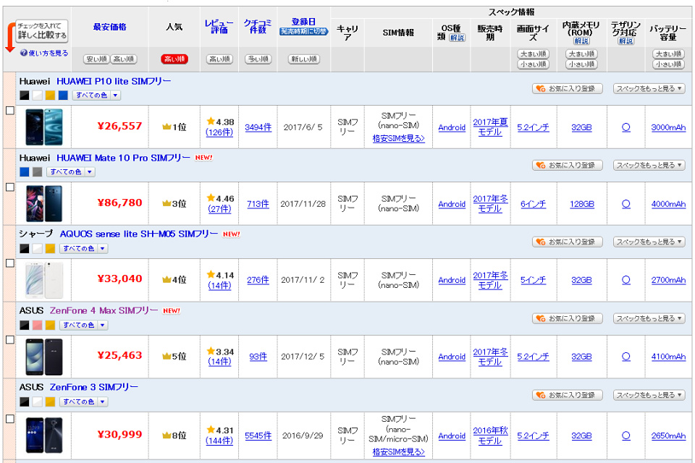Select white color swatch for AQUOS sense lite
This screenshot has width=695, height=463.
(x=37, y=249)
